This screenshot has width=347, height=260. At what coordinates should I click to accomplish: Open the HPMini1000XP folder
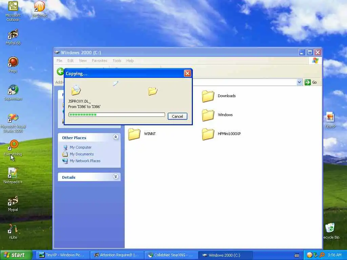(x=221, y=134)
